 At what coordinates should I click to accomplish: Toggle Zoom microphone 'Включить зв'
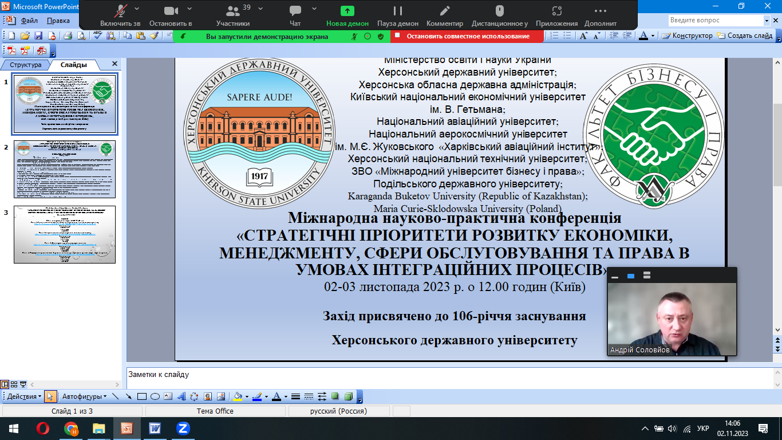(120, 15)
